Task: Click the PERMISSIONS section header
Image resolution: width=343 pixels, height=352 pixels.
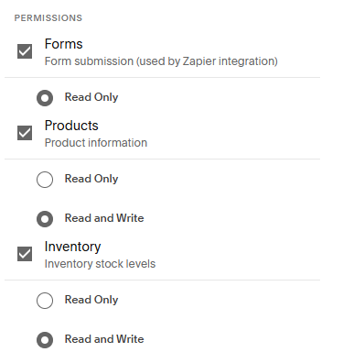Action: pos(48,18)
